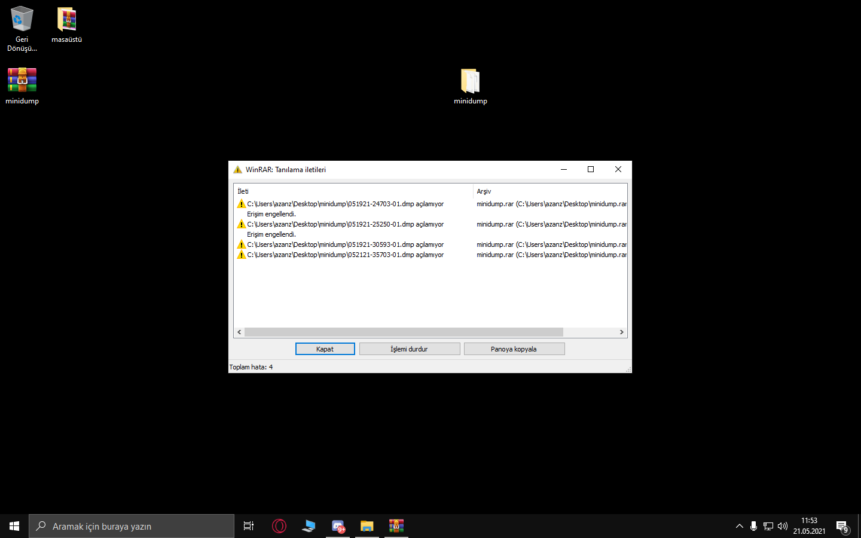Viewport: 861px width, 538px height.
Task: Select the 052121-35703-01.dmp açılamıyor message
Action: [x=346, y=255]
